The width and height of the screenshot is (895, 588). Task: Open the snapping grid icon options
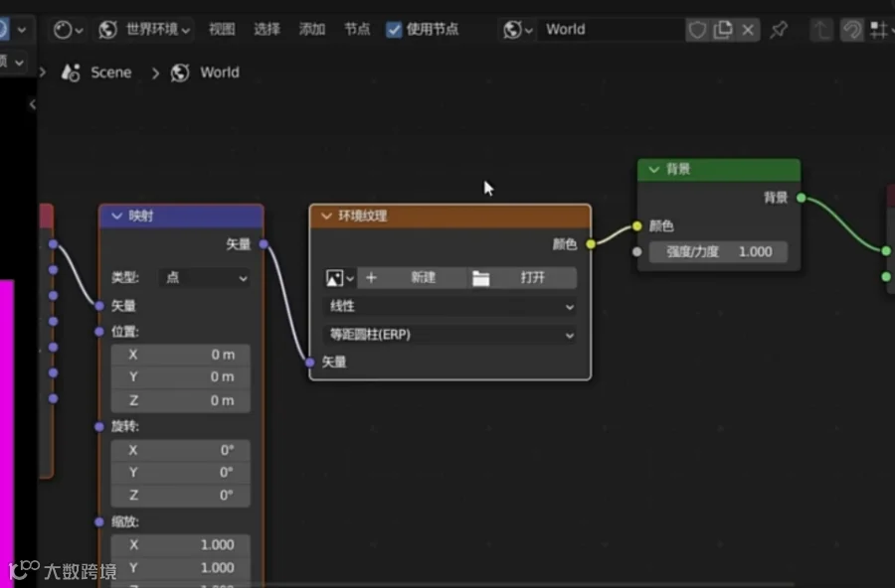(x=881, y=29)
